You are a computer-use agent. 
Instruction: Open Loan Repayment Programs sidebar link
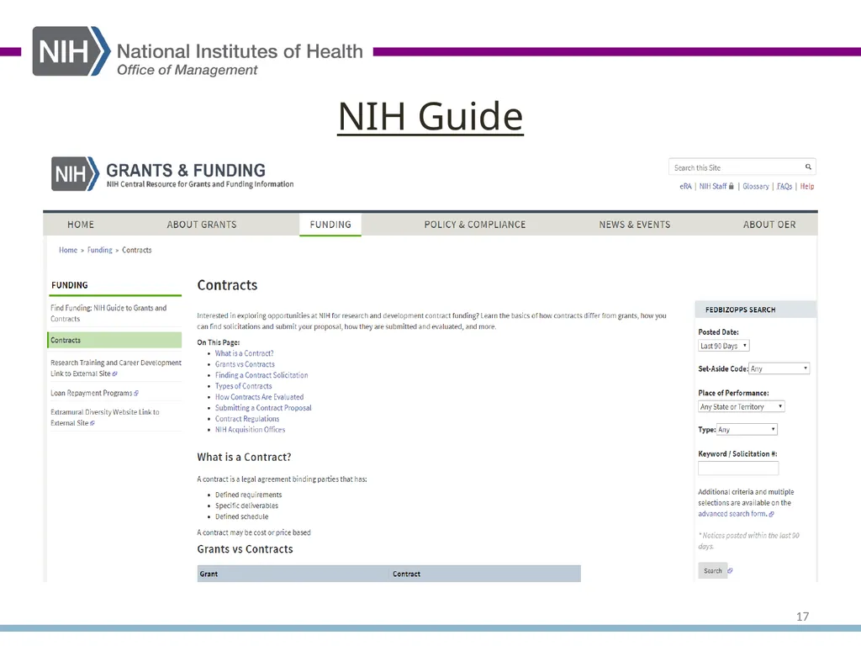coord(91,394)
